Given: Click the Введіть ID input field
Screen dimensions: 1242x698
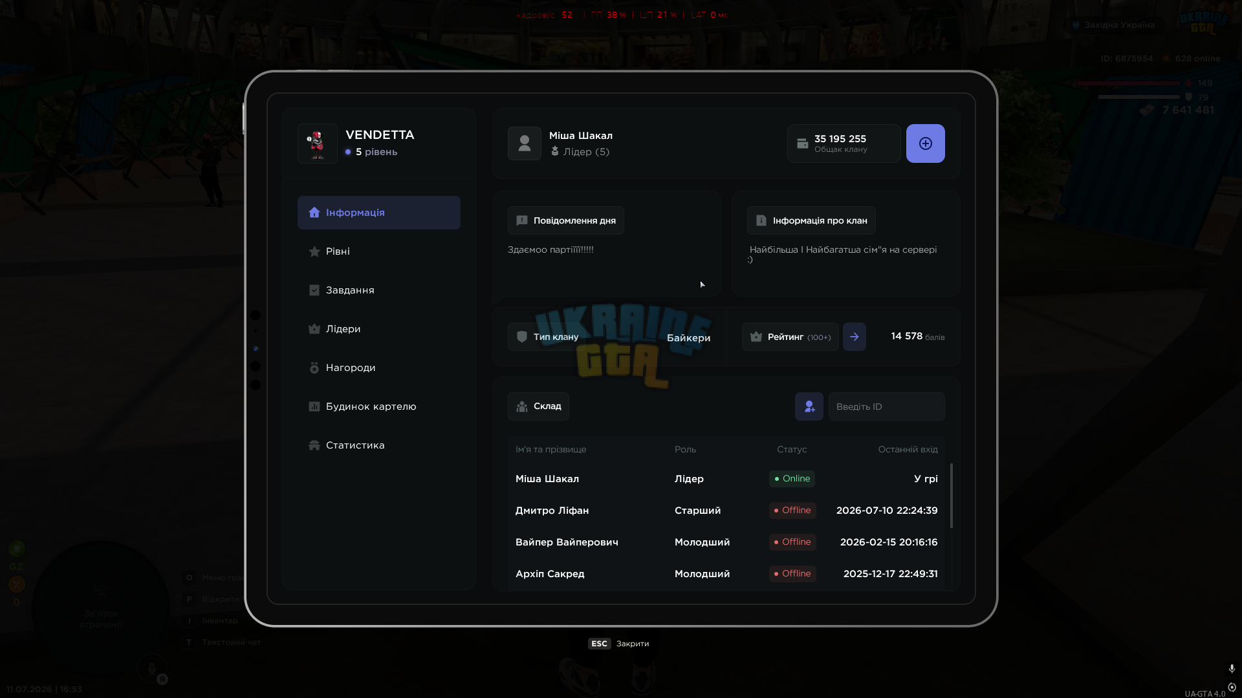Looking at the screenshot, I should (x=887, y=407).
